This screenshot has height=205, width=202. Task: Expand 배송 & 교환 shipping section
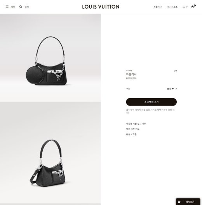pos(131,134)
